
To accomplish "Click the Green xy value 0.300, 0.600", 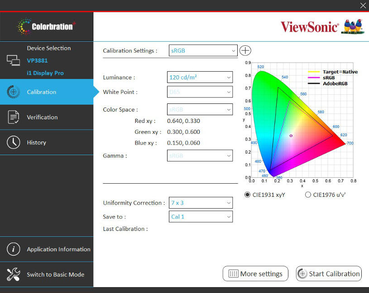I will coord(183,132).
